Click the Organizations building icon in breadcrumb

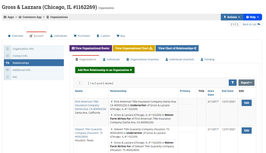pyautogui.click(x=48, y=17)
